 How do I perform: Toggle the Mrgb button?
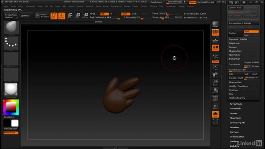tap(93, 14)
